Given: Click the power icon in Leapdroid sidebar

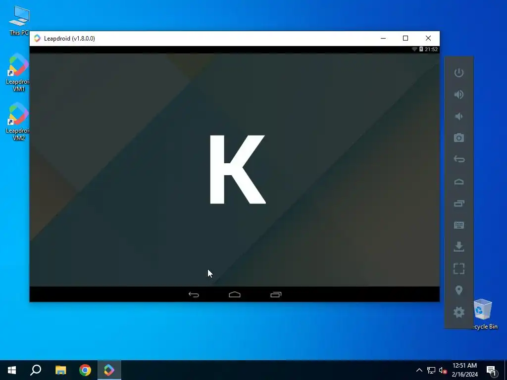Looking at the screenshot, I should coord(459,73).
